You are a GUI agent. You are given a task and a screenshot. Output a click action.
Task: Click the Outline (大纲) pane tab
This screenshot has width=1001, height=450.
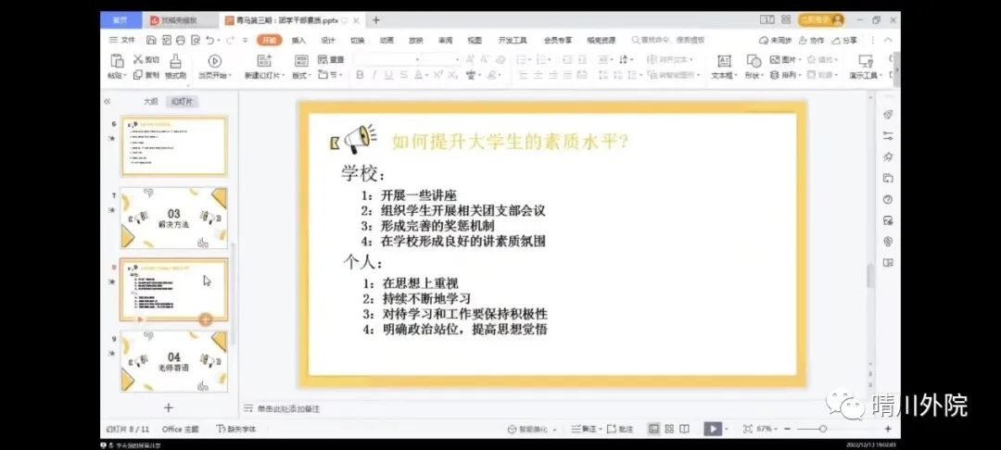coord(150,101)
